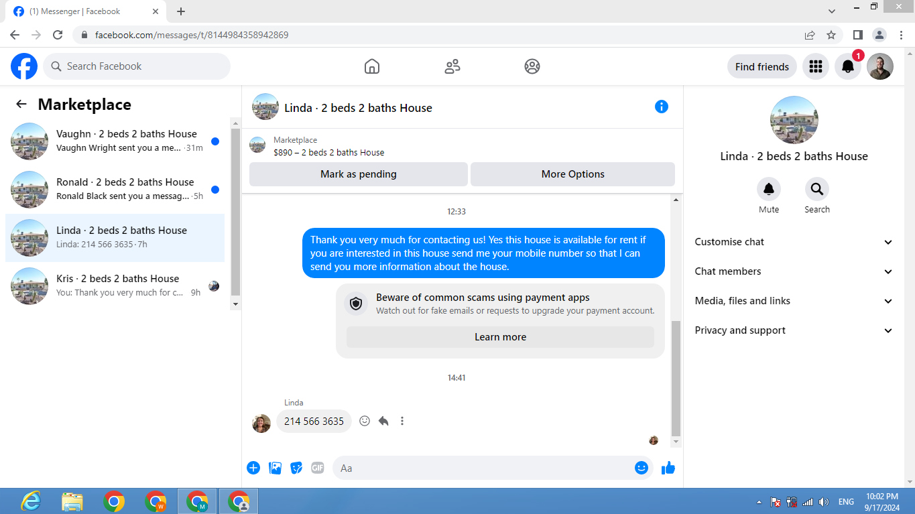Open the Friends icon in top navigation
The width and height of the screenshot is (915, 514).
coord(452,66)
